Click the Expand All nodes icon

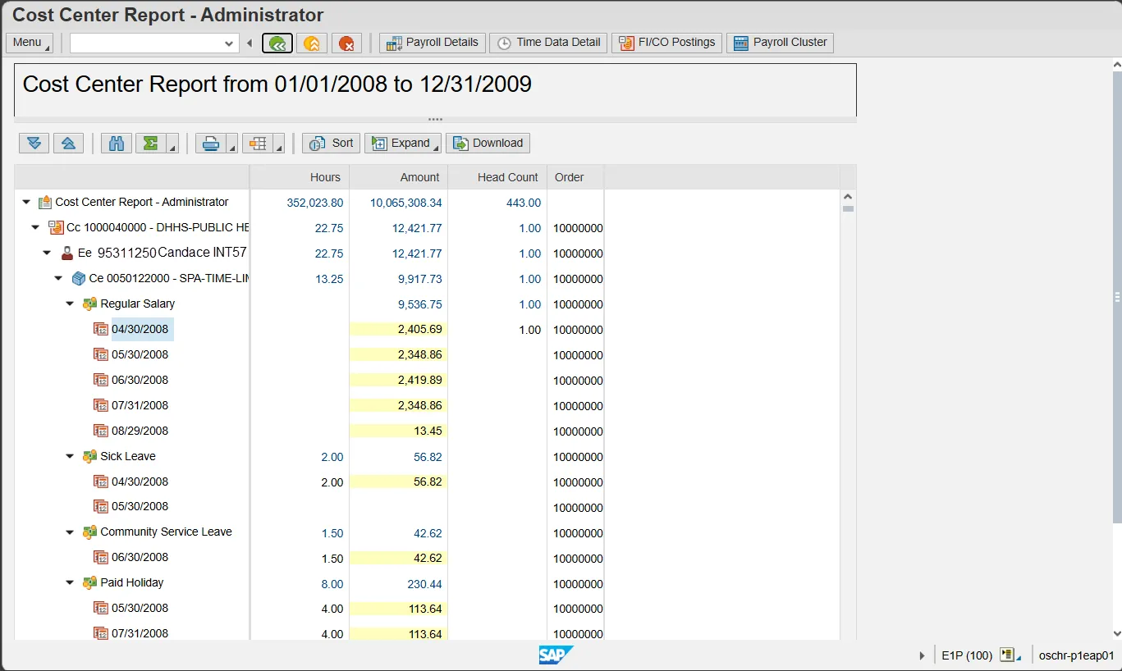[x=34, y=144]
